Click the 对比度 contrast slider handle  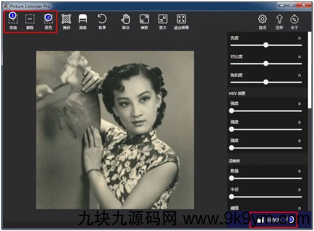[x=266, y=63]
